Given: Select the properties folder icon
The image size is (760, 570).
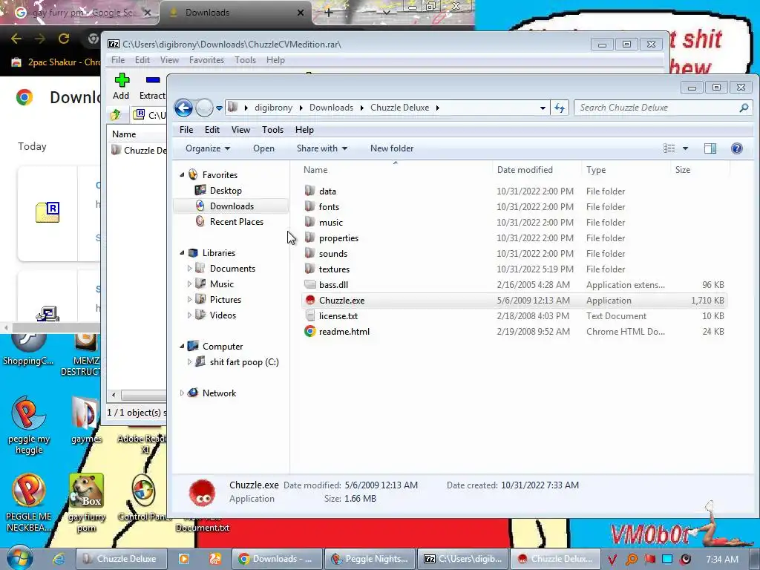Looking at the screenshot, I should 309,237.
